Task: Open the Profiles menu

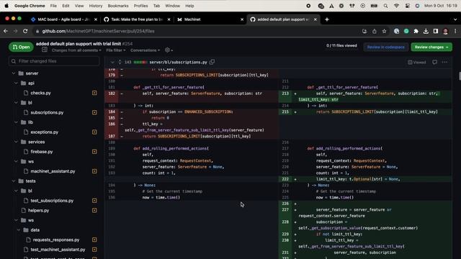Action: click(x=140, y=6)
